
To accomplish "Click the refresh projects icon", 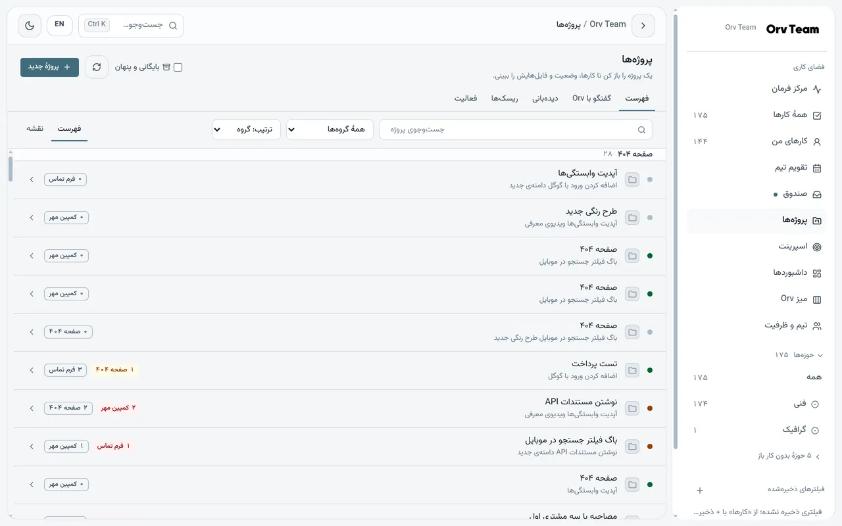I will point(97,67).
